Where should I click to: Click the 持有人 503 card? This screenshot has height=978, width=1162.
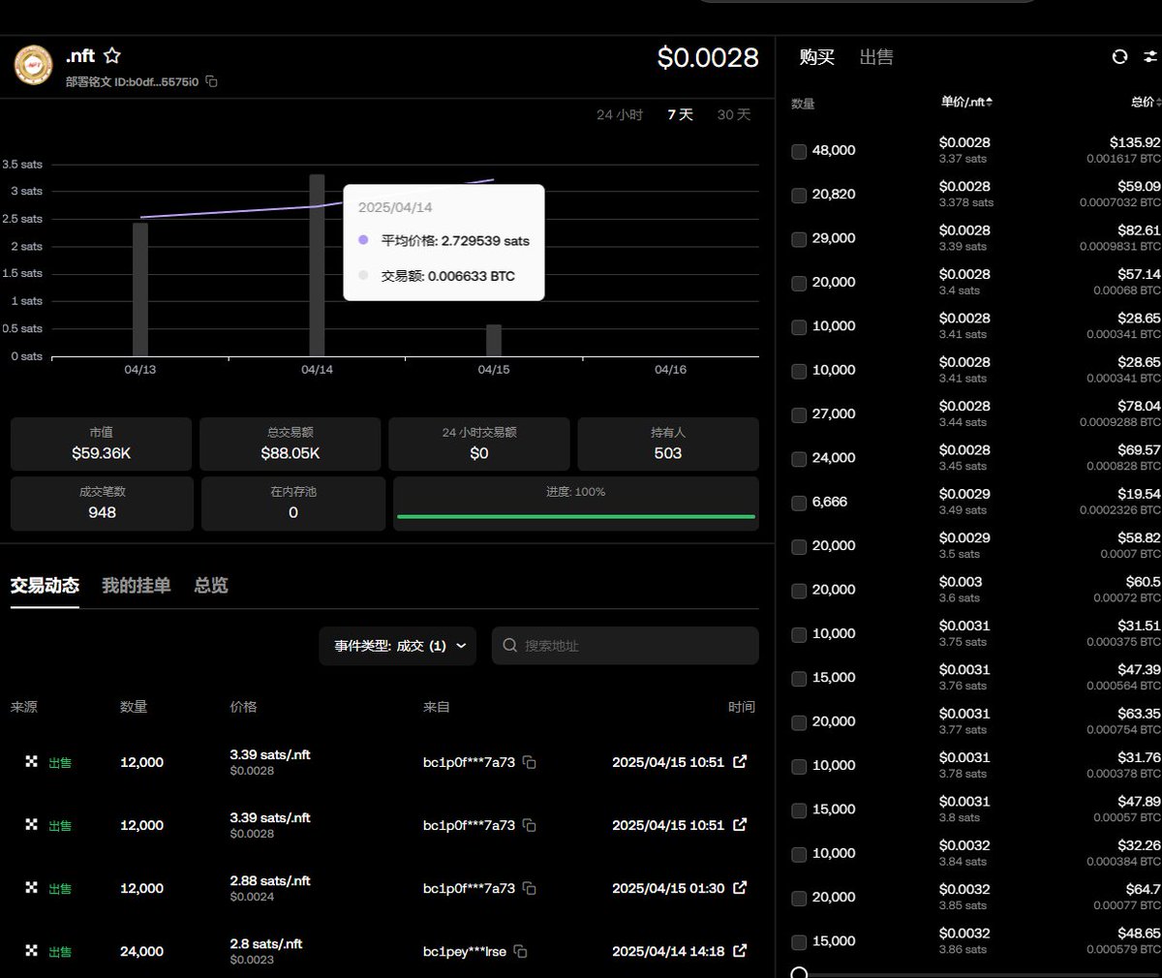pyautogui.click(x=668, y=444)
